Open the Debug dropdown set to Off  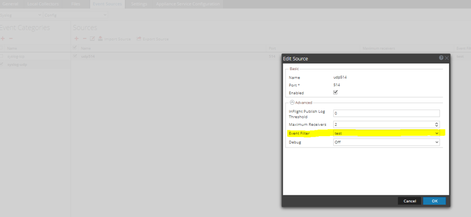tap(386, 142)
